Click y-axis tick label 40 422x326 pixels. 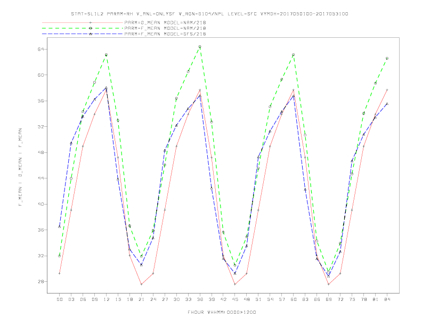click(40, 204)
